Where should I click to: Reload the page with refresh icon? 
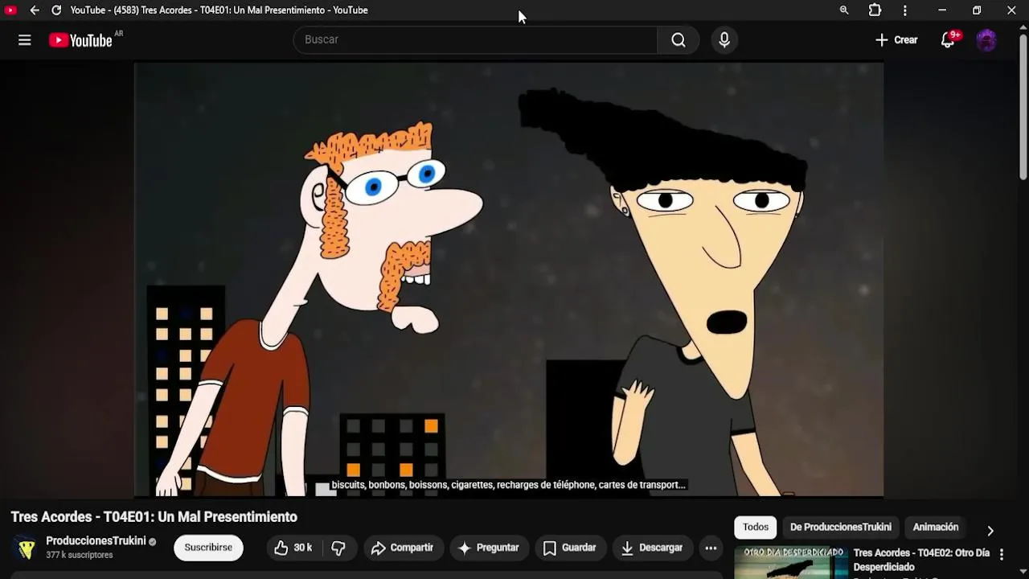pos(56,10)
